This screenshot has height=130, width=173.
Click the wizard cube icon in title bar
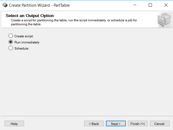pos(5,5)
